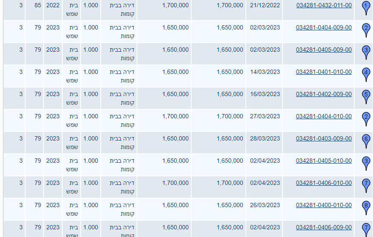Image resolution: width=373 pixels, height=237 pixels.
Task: Click map pin number 1
Action: [366, 7]
